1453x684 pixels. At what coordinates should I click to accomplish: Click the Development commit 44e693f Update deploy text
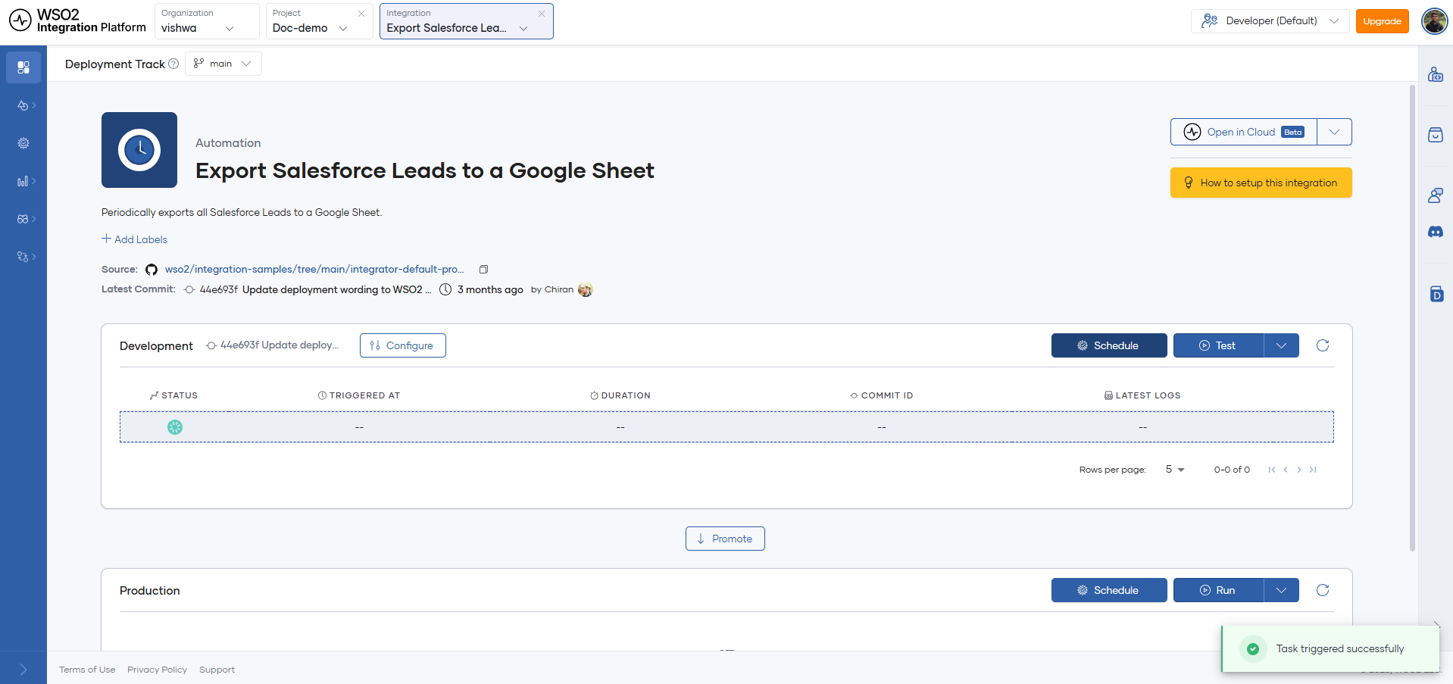coord(280,345)
